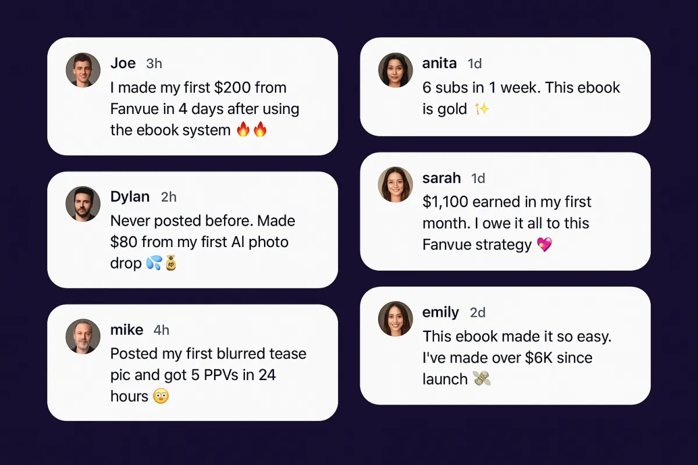Click sarah's profile avatar
The image size is (698, 465).
click(396, 185)
